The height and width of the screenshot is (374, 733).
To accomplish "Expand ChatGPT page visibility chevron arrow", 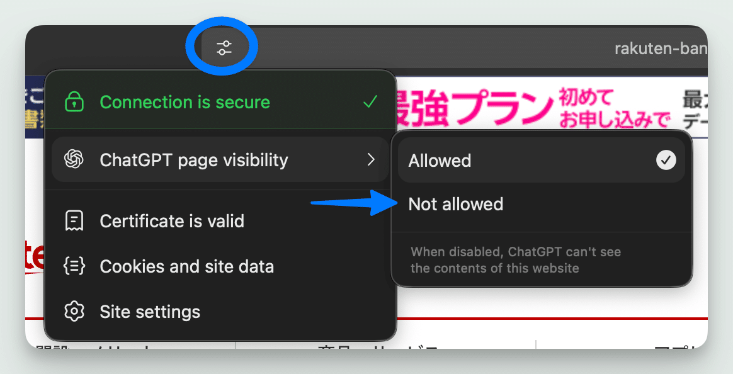I will tap(371, 159).
